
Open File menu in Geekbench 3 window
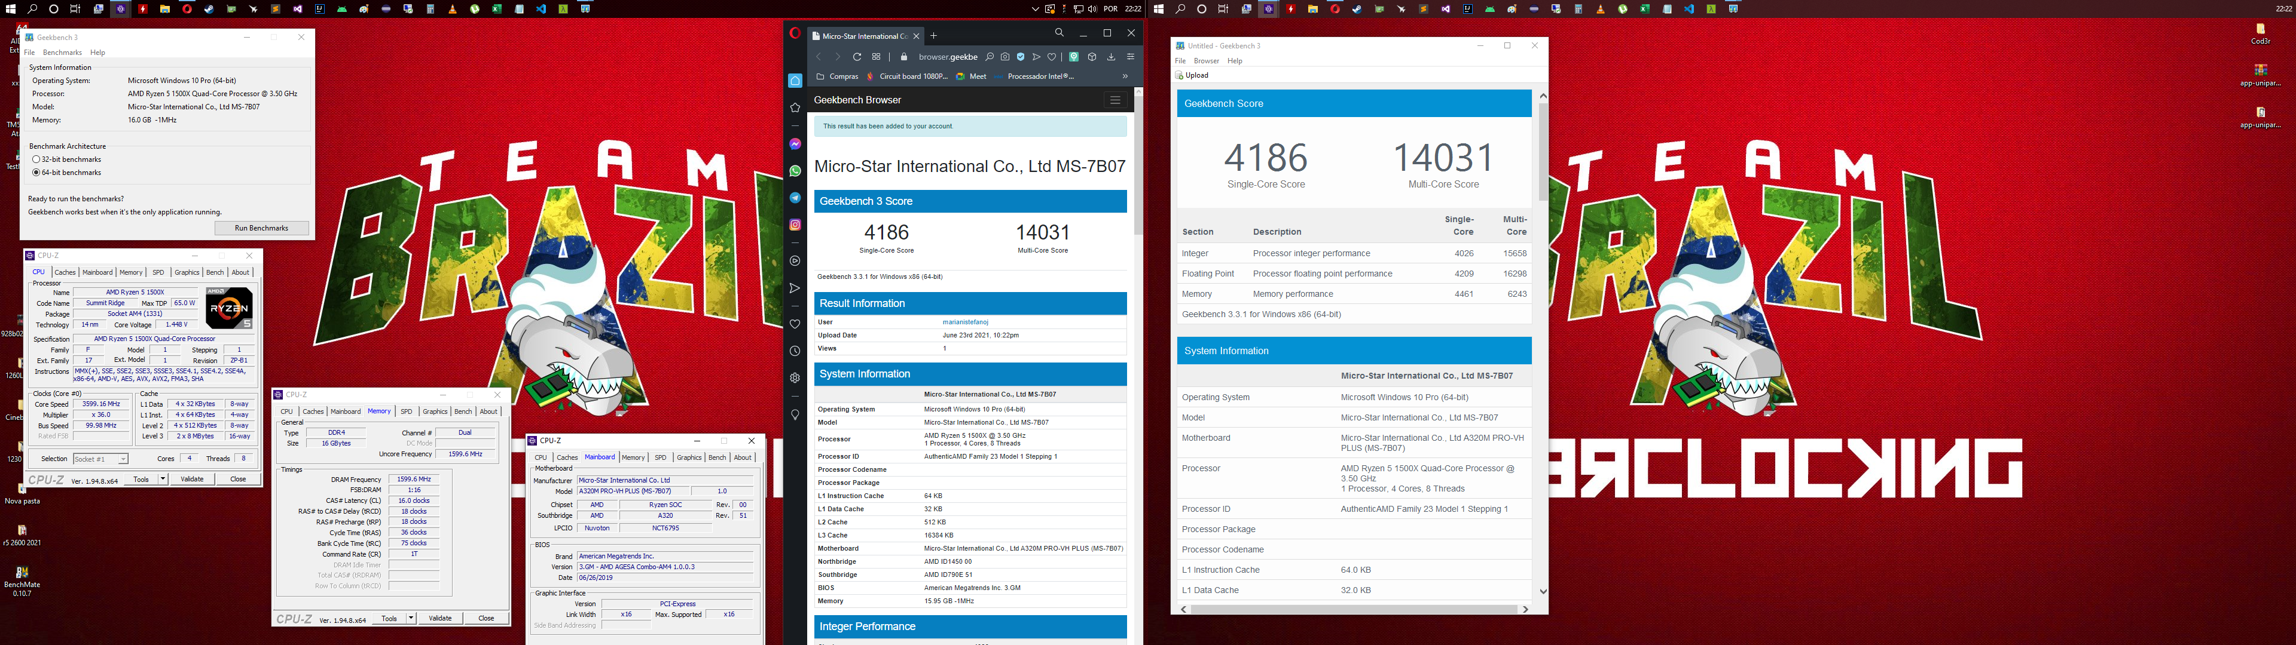click(29, 53)
